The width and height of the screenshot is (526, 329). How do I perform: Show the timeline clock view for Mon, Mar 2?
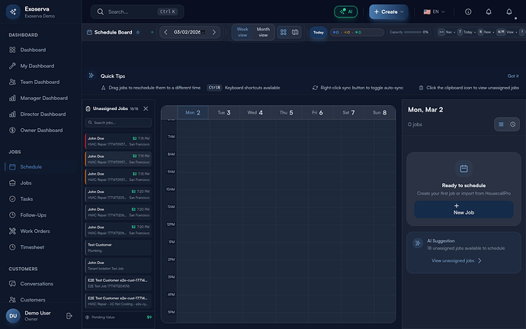coord(513,124)
